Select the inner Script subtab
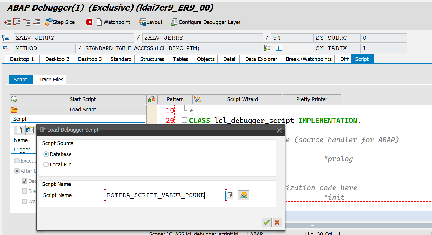The image size is (432, 235). click(x=20, y=80)
